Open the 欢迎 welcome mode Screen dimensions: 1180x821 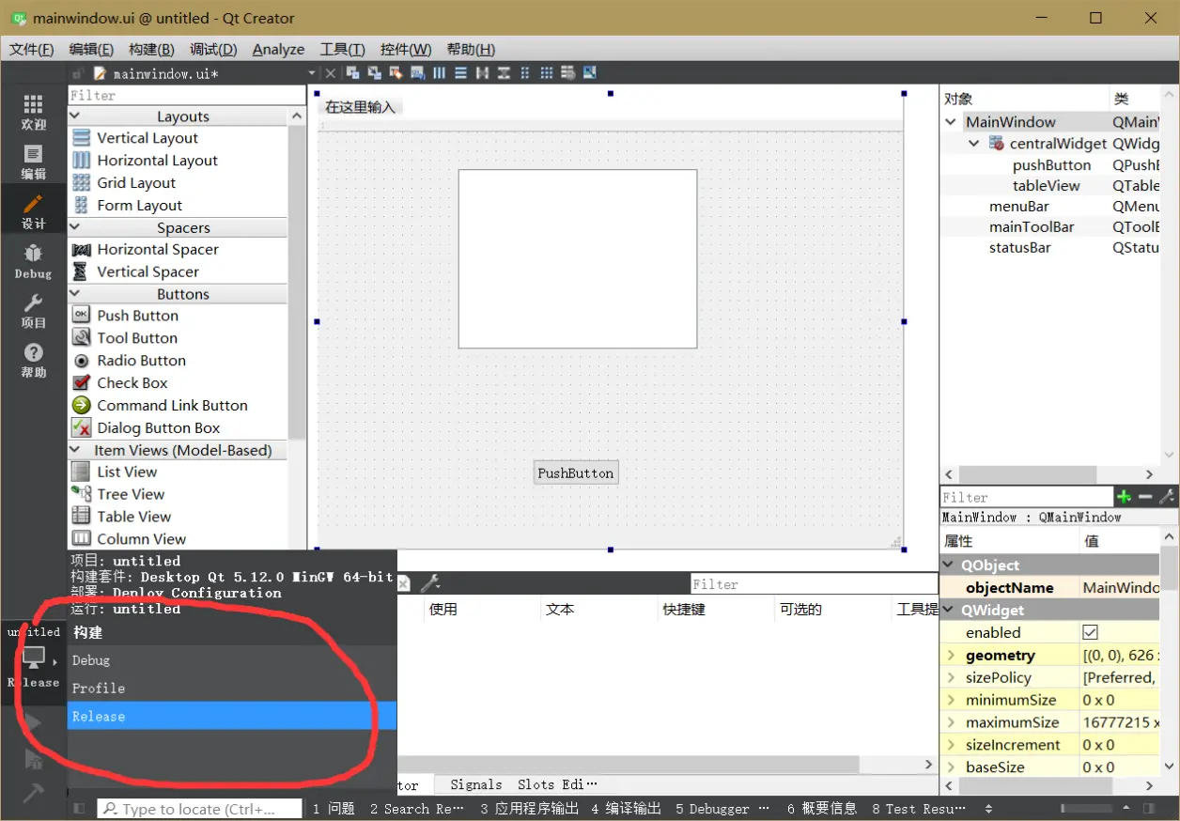click(33, 112)
